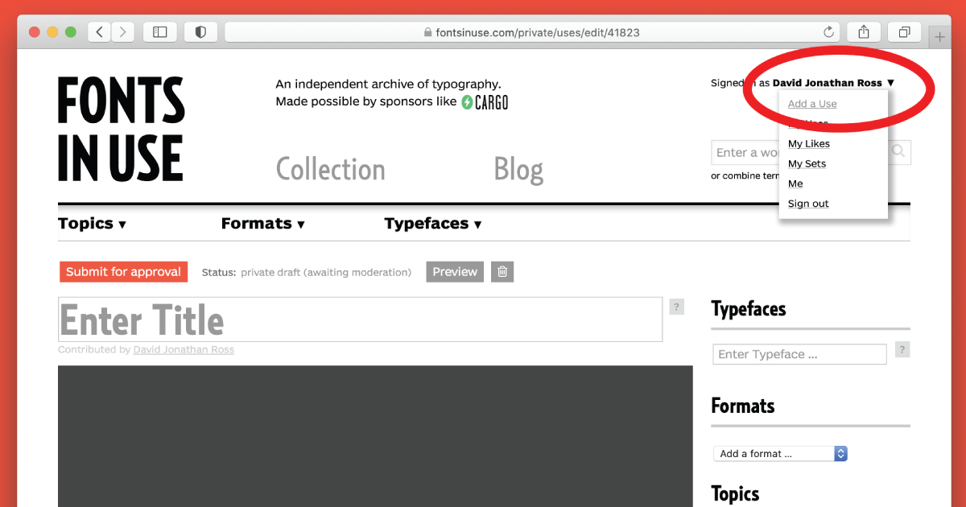Open My Sets from account menu

coord(807,163)
